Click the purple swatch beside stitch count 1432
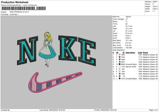 120,57
